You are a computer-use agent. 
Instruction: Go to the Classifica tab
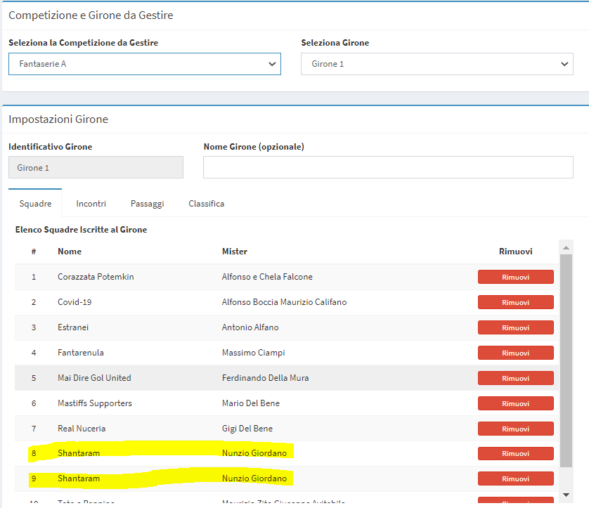point(206,204)
